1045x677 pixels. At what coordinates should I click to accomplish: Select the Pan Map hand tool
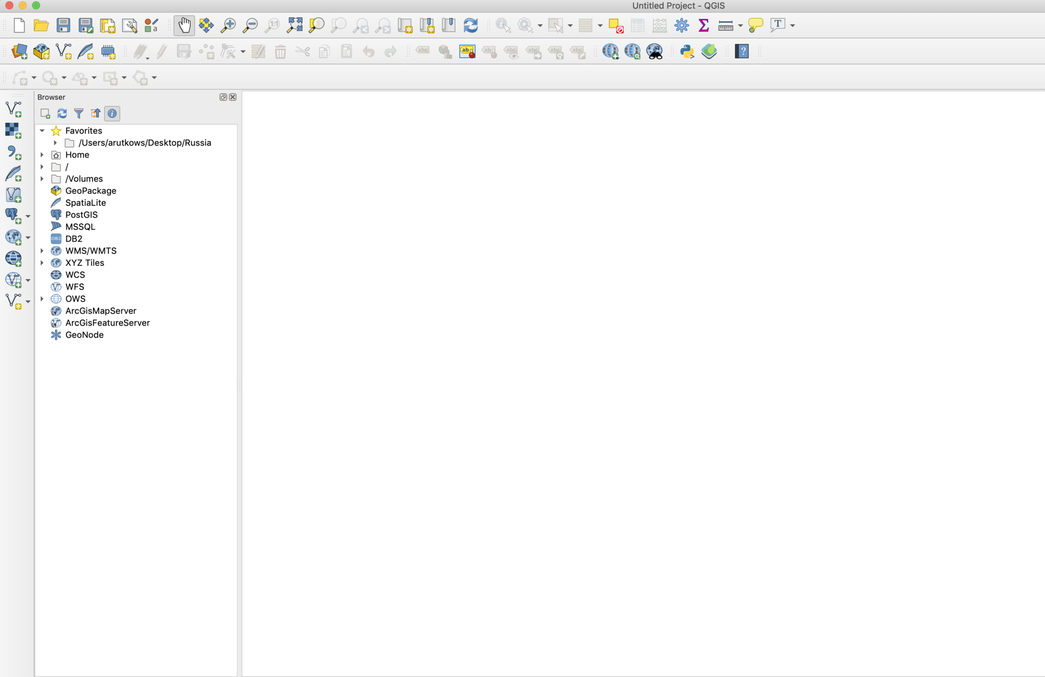point(184,25)
